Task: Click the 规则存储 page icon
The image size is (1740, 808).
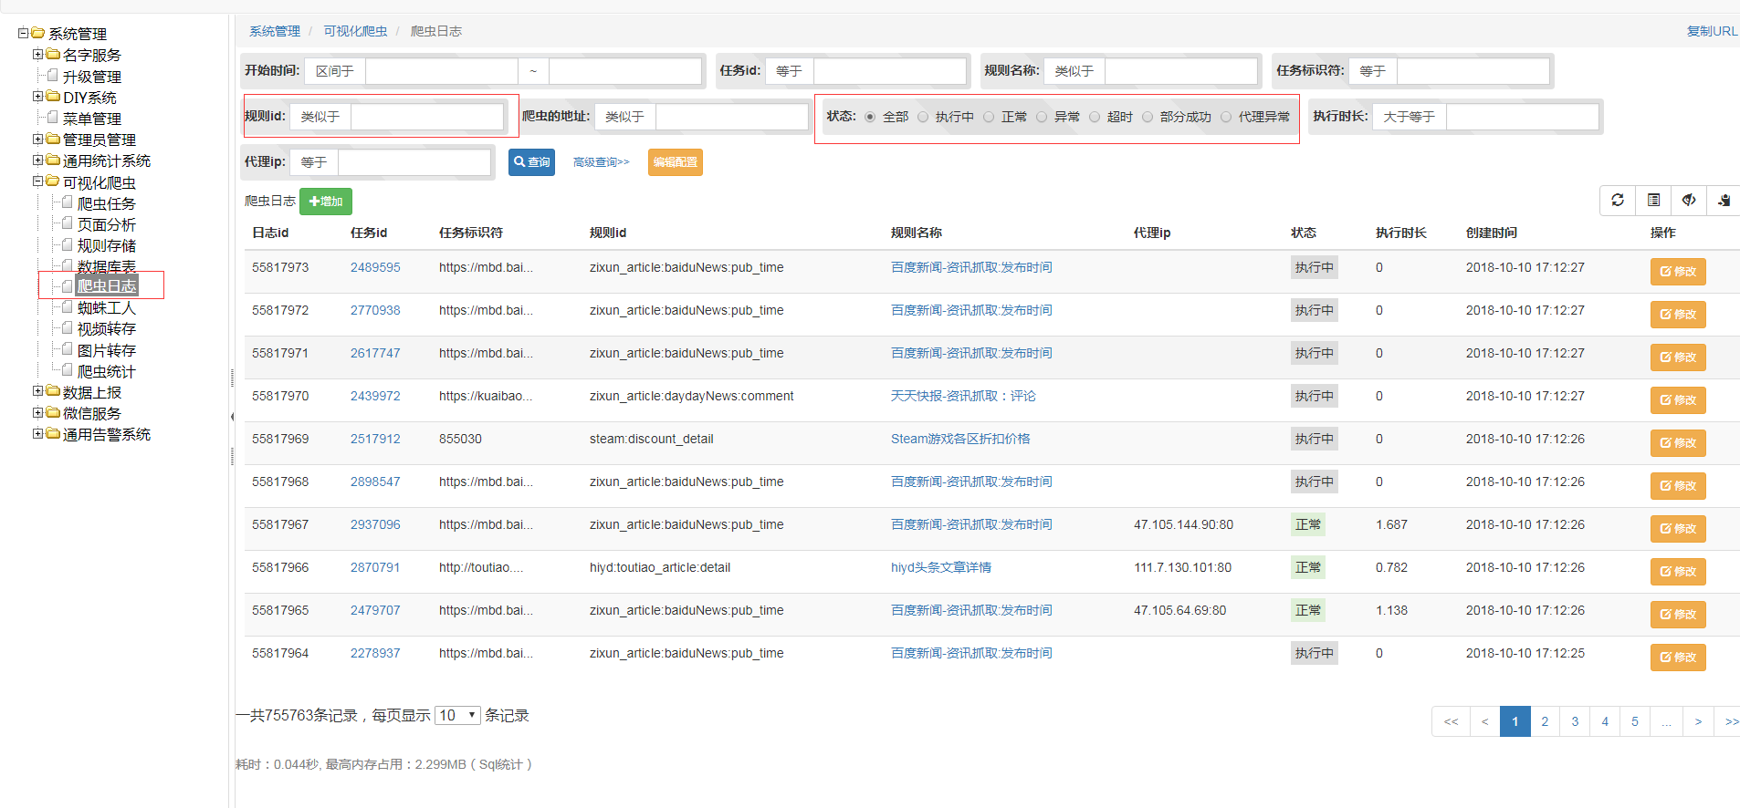Action: [x=68, y=244]
